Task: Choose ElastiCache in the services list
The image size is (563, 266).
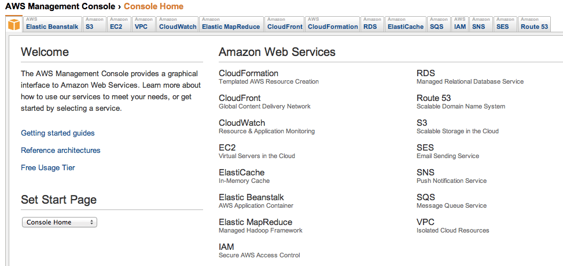Action: (x=241, y=173)
